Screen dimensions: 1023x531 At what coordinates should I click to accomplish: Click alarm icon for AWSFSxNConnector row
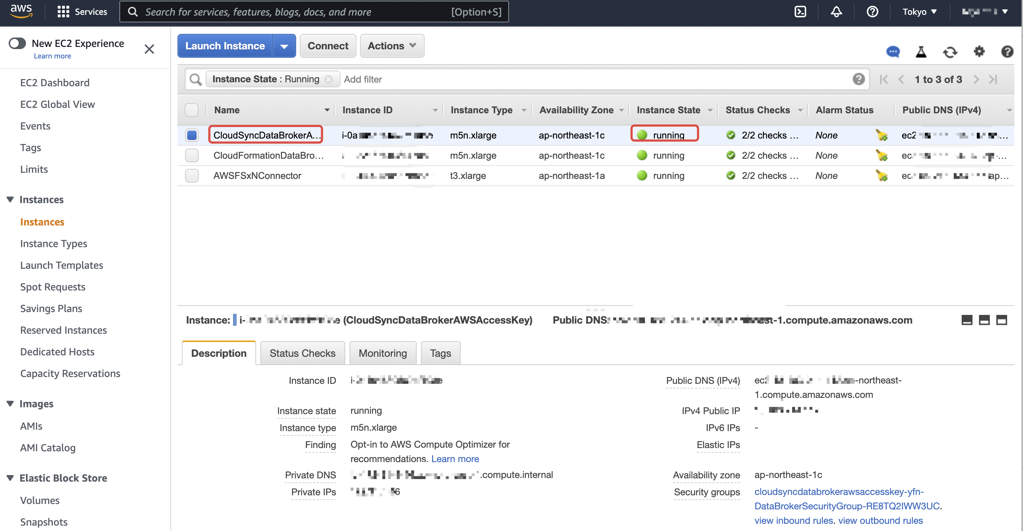[881, 176]
